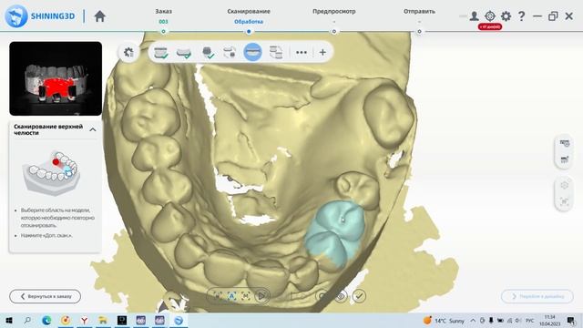Click the round eye icon beside checkmark
This screenshot has height=328, width=583.
341,296
